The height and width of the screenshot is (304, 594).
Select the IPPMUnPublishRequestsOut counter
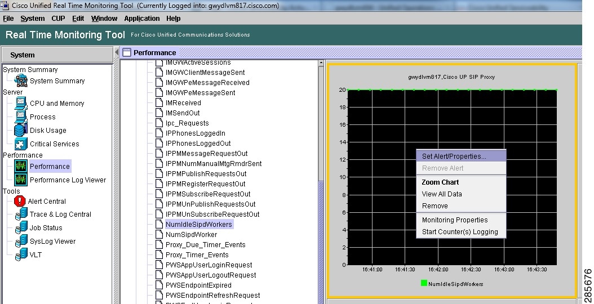click(x=211, y=204)
